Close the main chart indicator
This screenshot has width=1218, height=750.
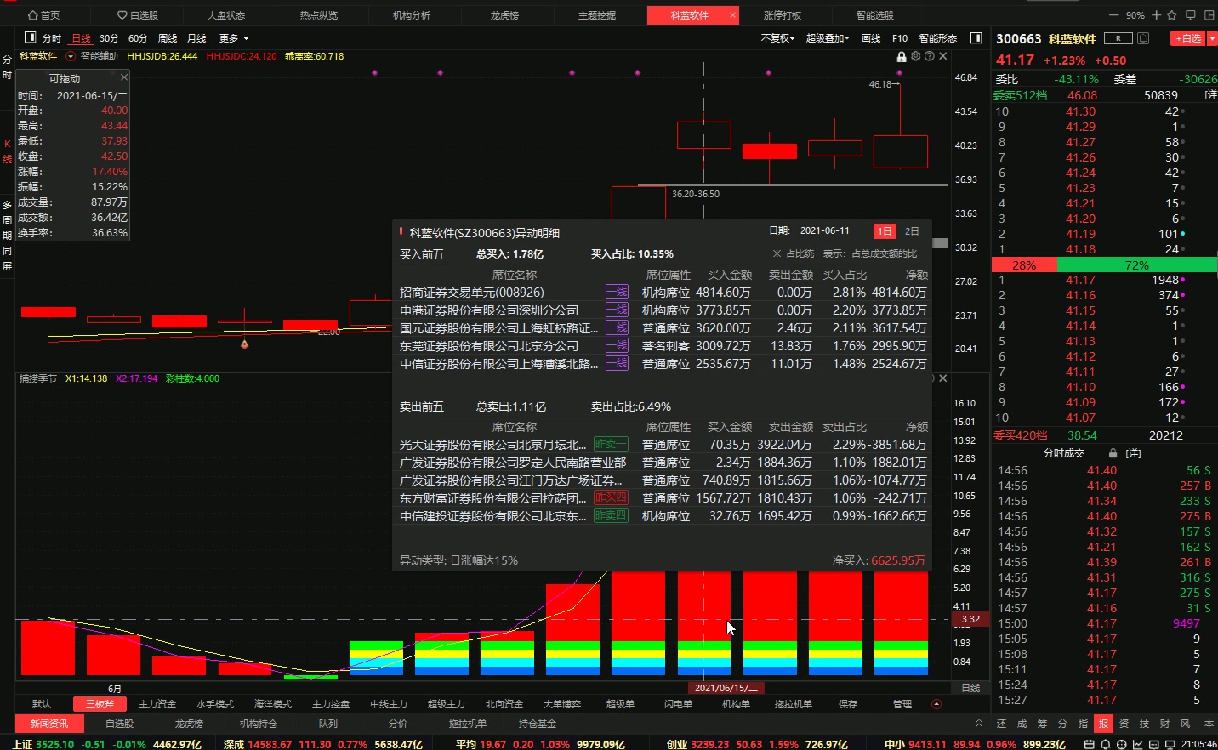coord(943,56)
